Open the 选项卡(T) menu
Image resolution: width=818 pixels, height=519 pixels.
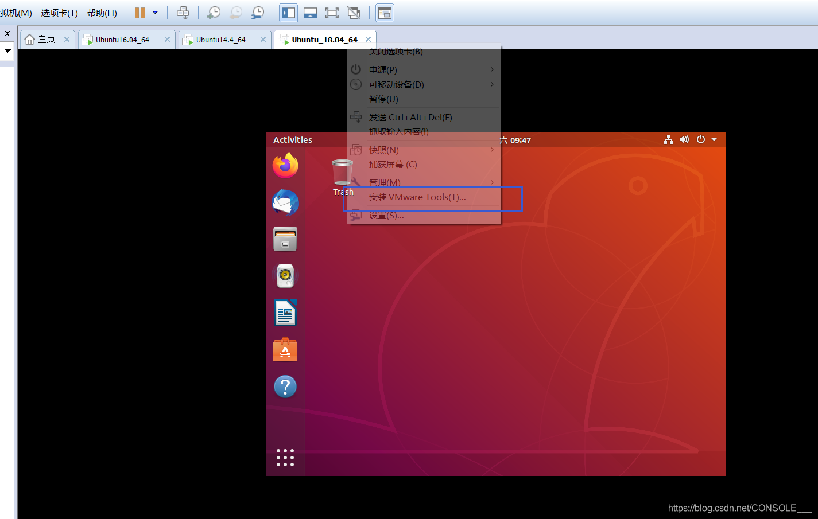coord(59,13)
